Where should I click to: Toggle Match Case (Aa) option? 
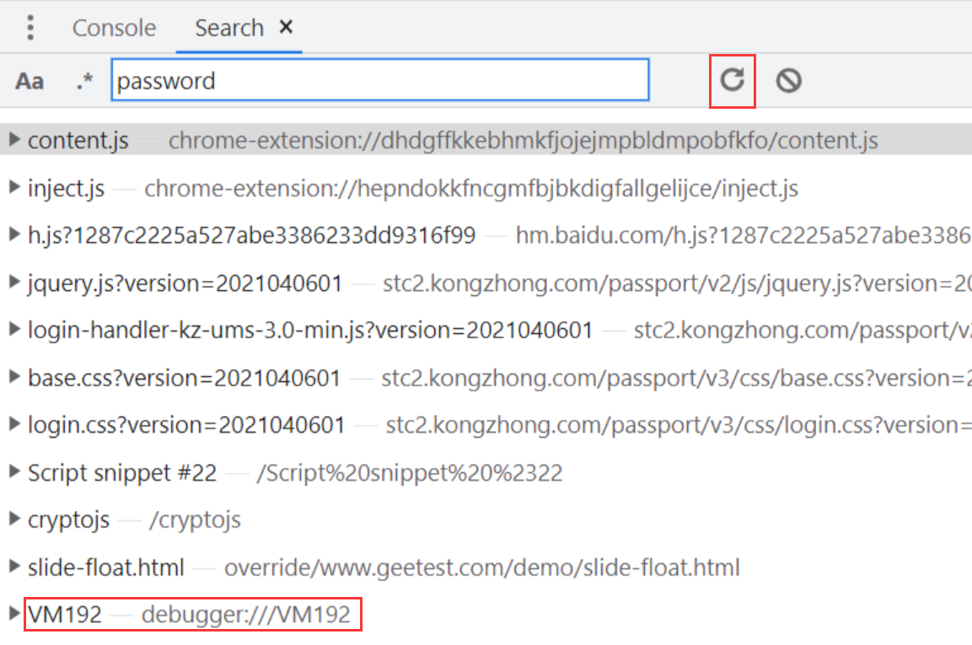(x=30, y=81)
